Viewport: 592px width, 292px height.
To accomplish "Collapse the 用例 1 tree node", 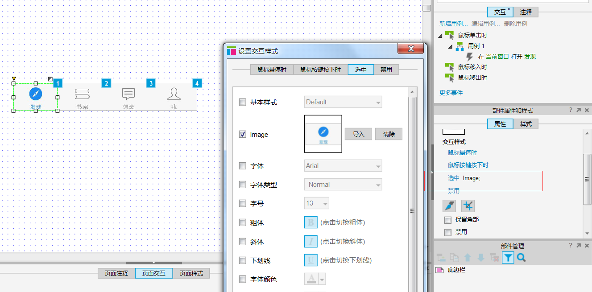I will coord(450,46).
